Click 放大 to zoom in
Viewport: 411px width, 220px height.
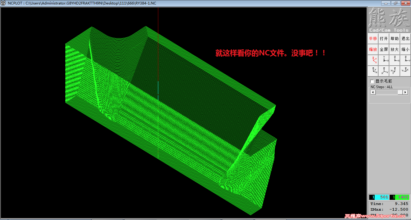point(395,49)
